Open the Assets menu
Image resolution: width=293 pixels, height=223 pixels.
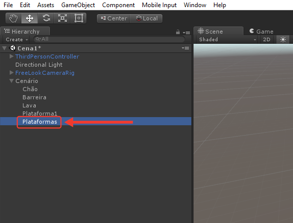[x=45, y=5]
